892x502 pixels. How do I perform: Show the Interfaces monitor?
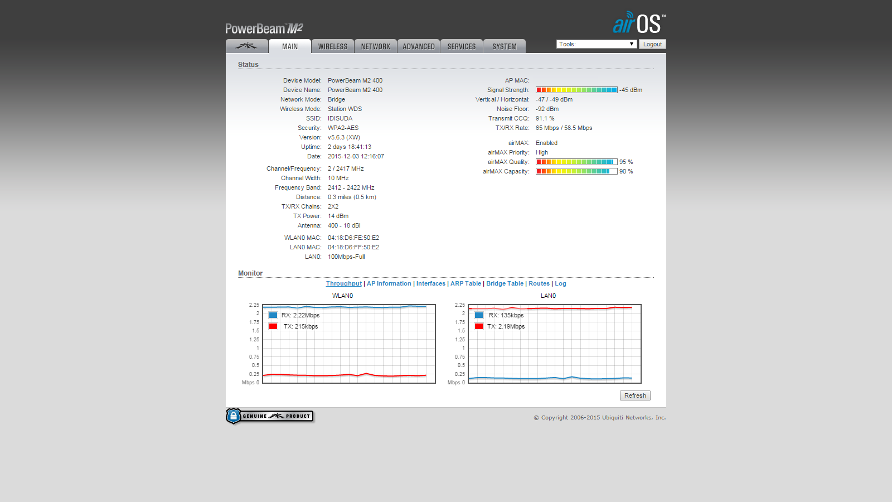pos(431,283)
